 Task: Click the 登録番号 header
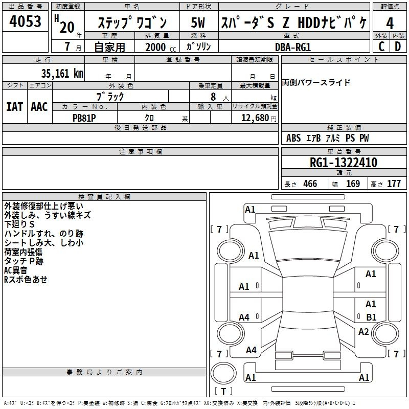coord(183,59)
